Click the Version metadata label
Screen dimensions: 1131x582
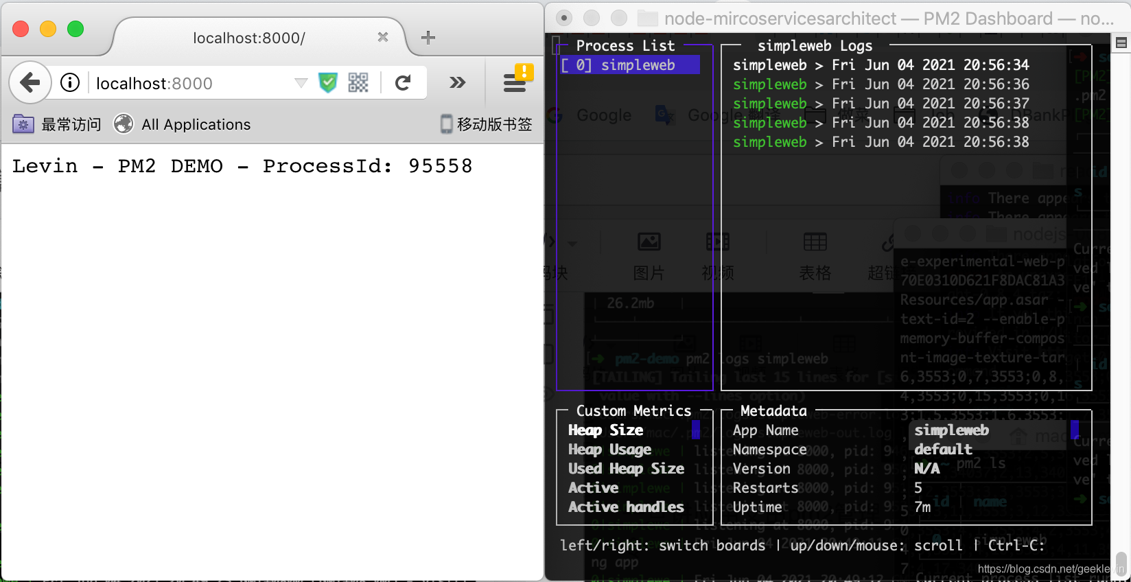pos(761,469)
